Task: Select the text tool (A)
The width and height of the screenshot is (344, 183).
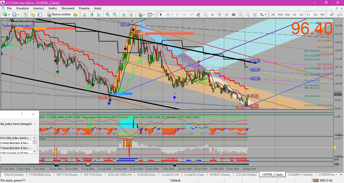Action: 213,15
